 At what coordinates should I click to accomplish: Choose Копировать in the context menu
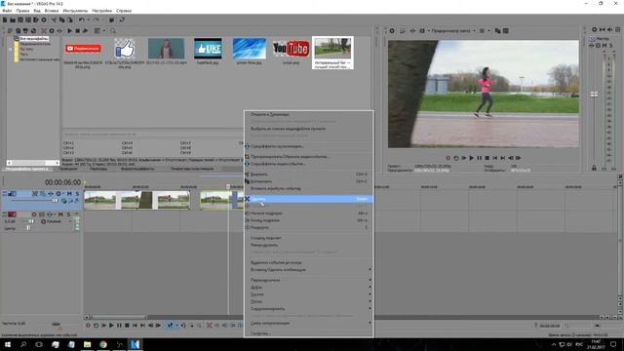point(309,181)
